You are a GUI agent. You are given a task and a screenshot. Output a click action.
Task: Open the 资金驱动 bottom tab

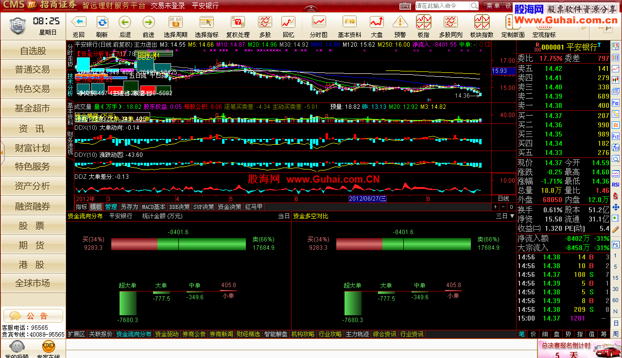pos(167,334)
